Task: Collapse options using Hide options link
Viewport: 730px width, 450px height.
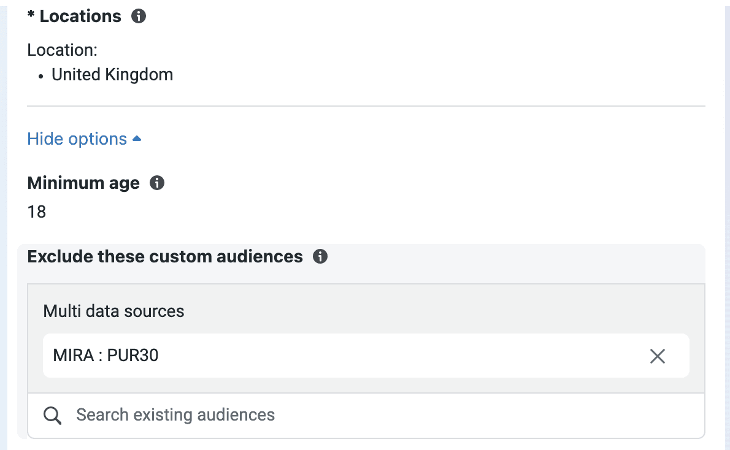Action: (x=77, y=139)
